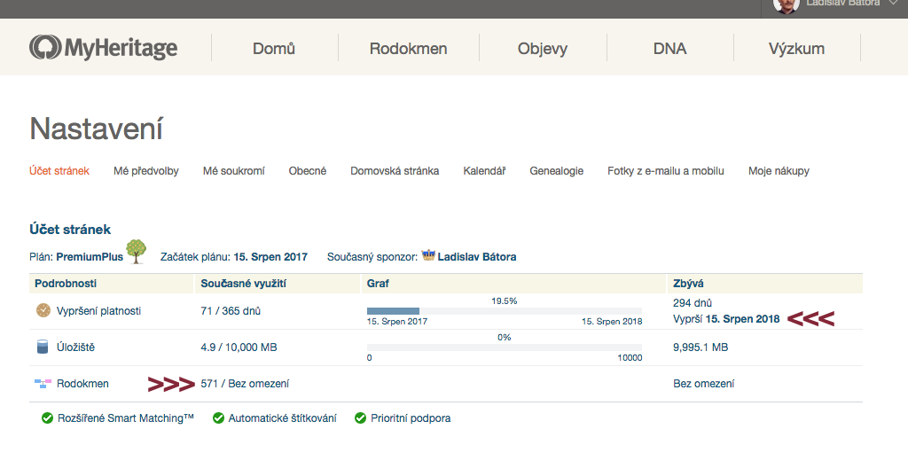The image size is (908, 476).
Task: Click the PremiumPlus plan link
Action: 89,257
